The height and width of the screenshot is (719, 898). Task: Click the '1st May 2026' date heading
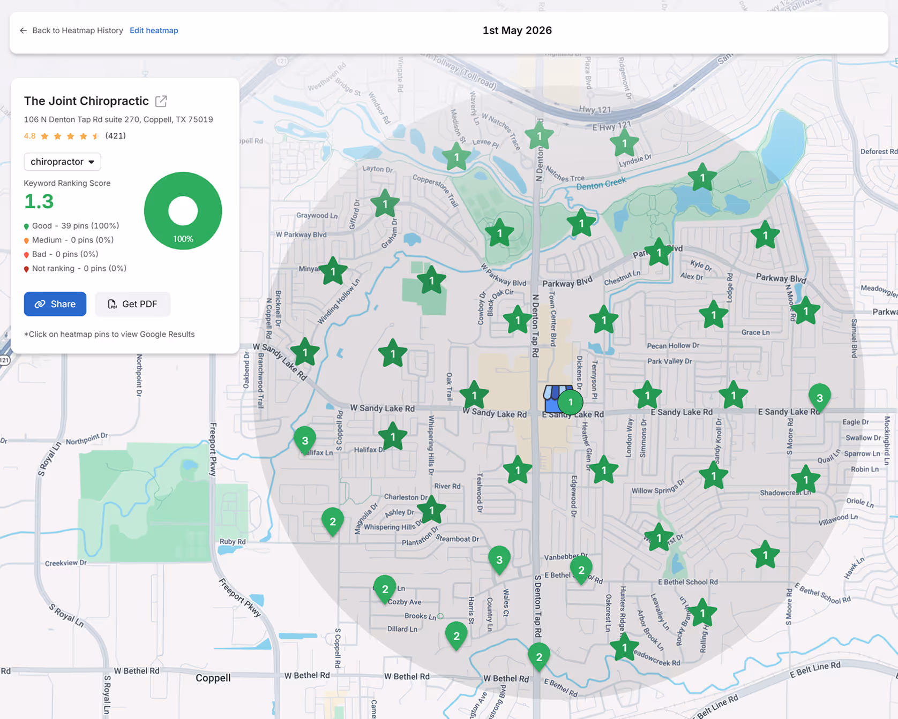(x=517, y=31)
